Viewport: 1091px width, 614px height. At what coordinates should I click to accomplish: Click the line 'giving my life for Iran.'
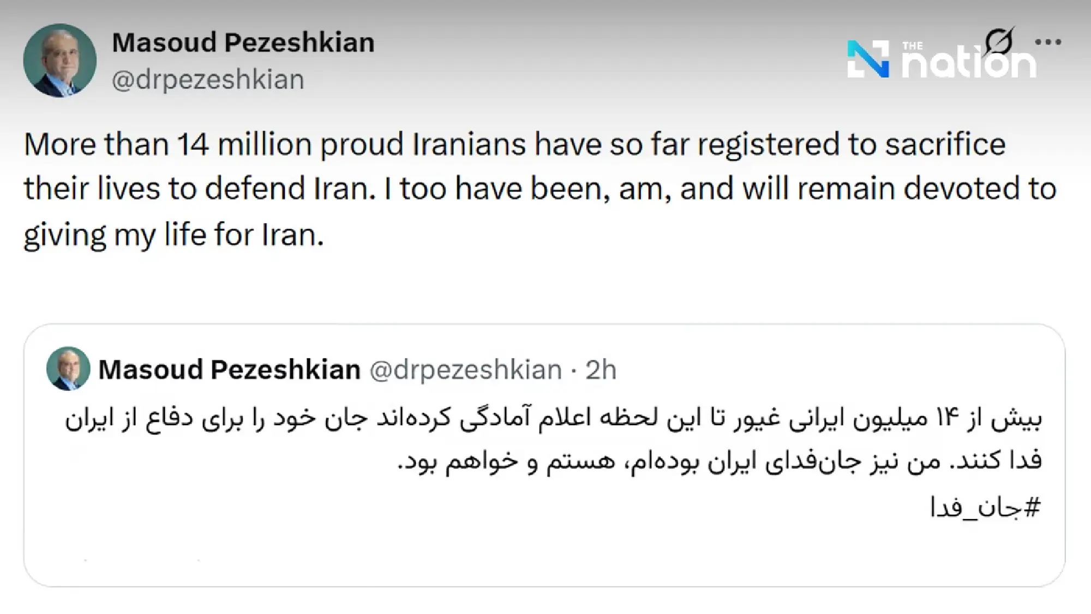pyautogui.click(x=173, y=235)
